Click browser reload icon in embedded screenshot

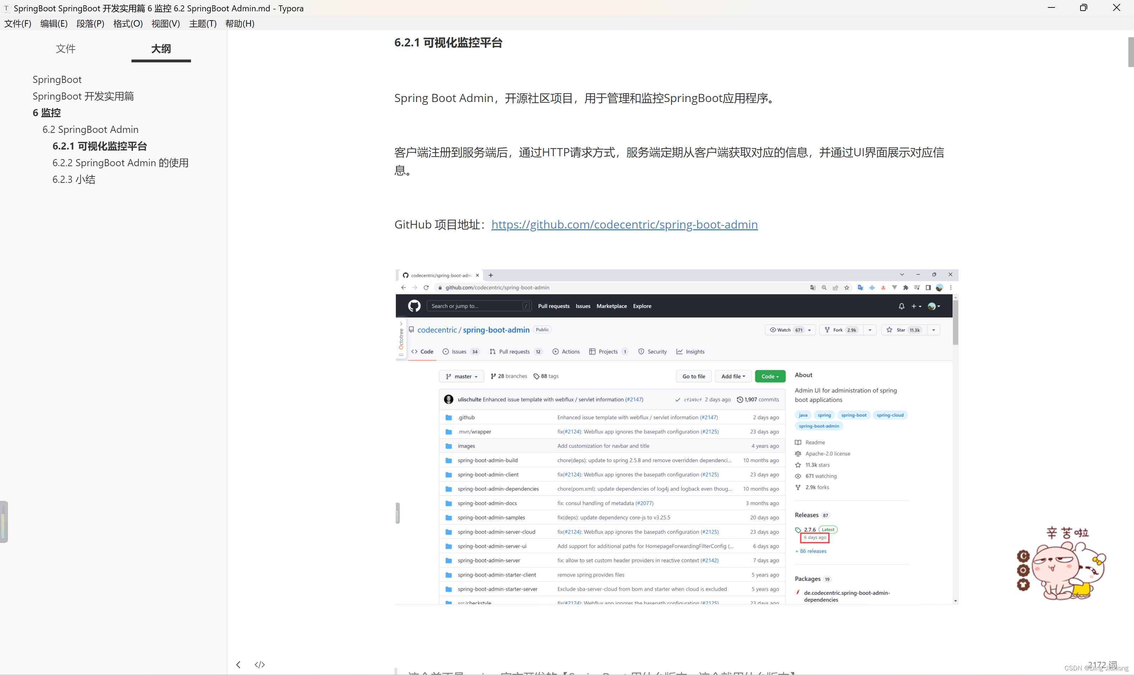tap(426, 287)
